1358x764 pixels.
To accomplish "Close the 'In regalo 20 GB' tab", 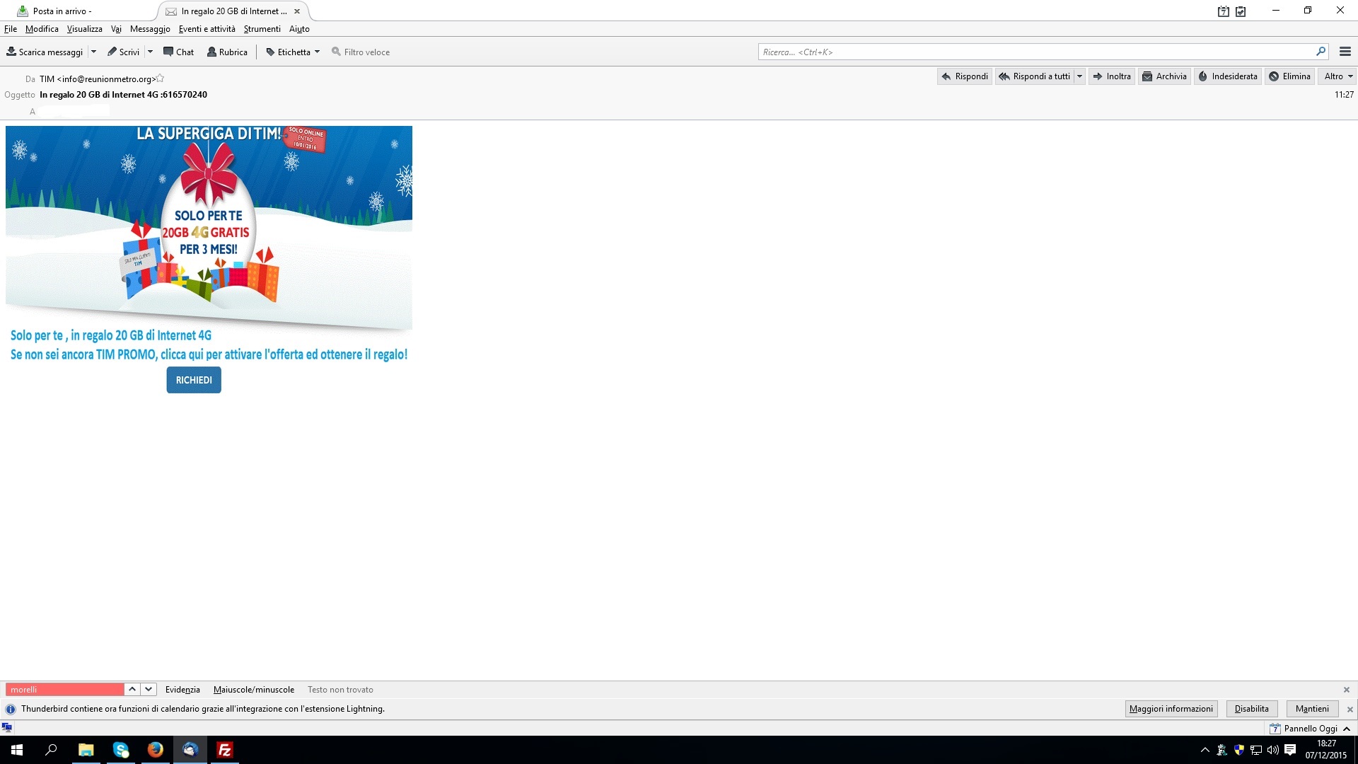I will pyautogui.click(x=297, y=11).
